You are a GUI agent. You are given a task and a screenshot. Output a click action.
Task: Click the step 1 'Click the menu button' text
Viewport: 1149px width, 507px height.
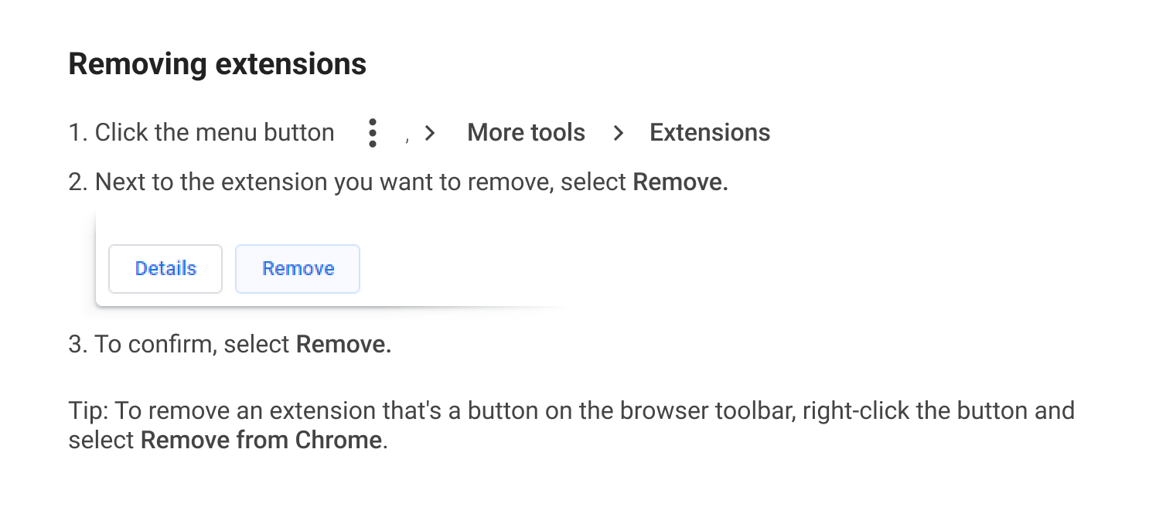[214, 133]
